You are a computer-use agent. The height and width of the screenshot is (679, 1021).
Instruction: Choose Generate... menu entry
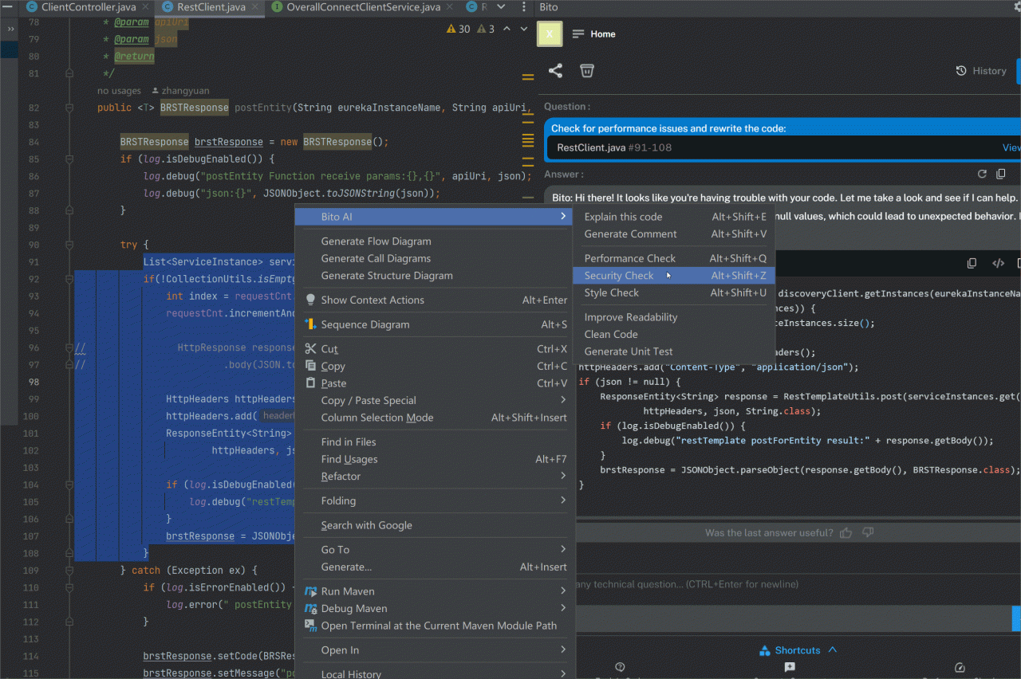[435, 567]
